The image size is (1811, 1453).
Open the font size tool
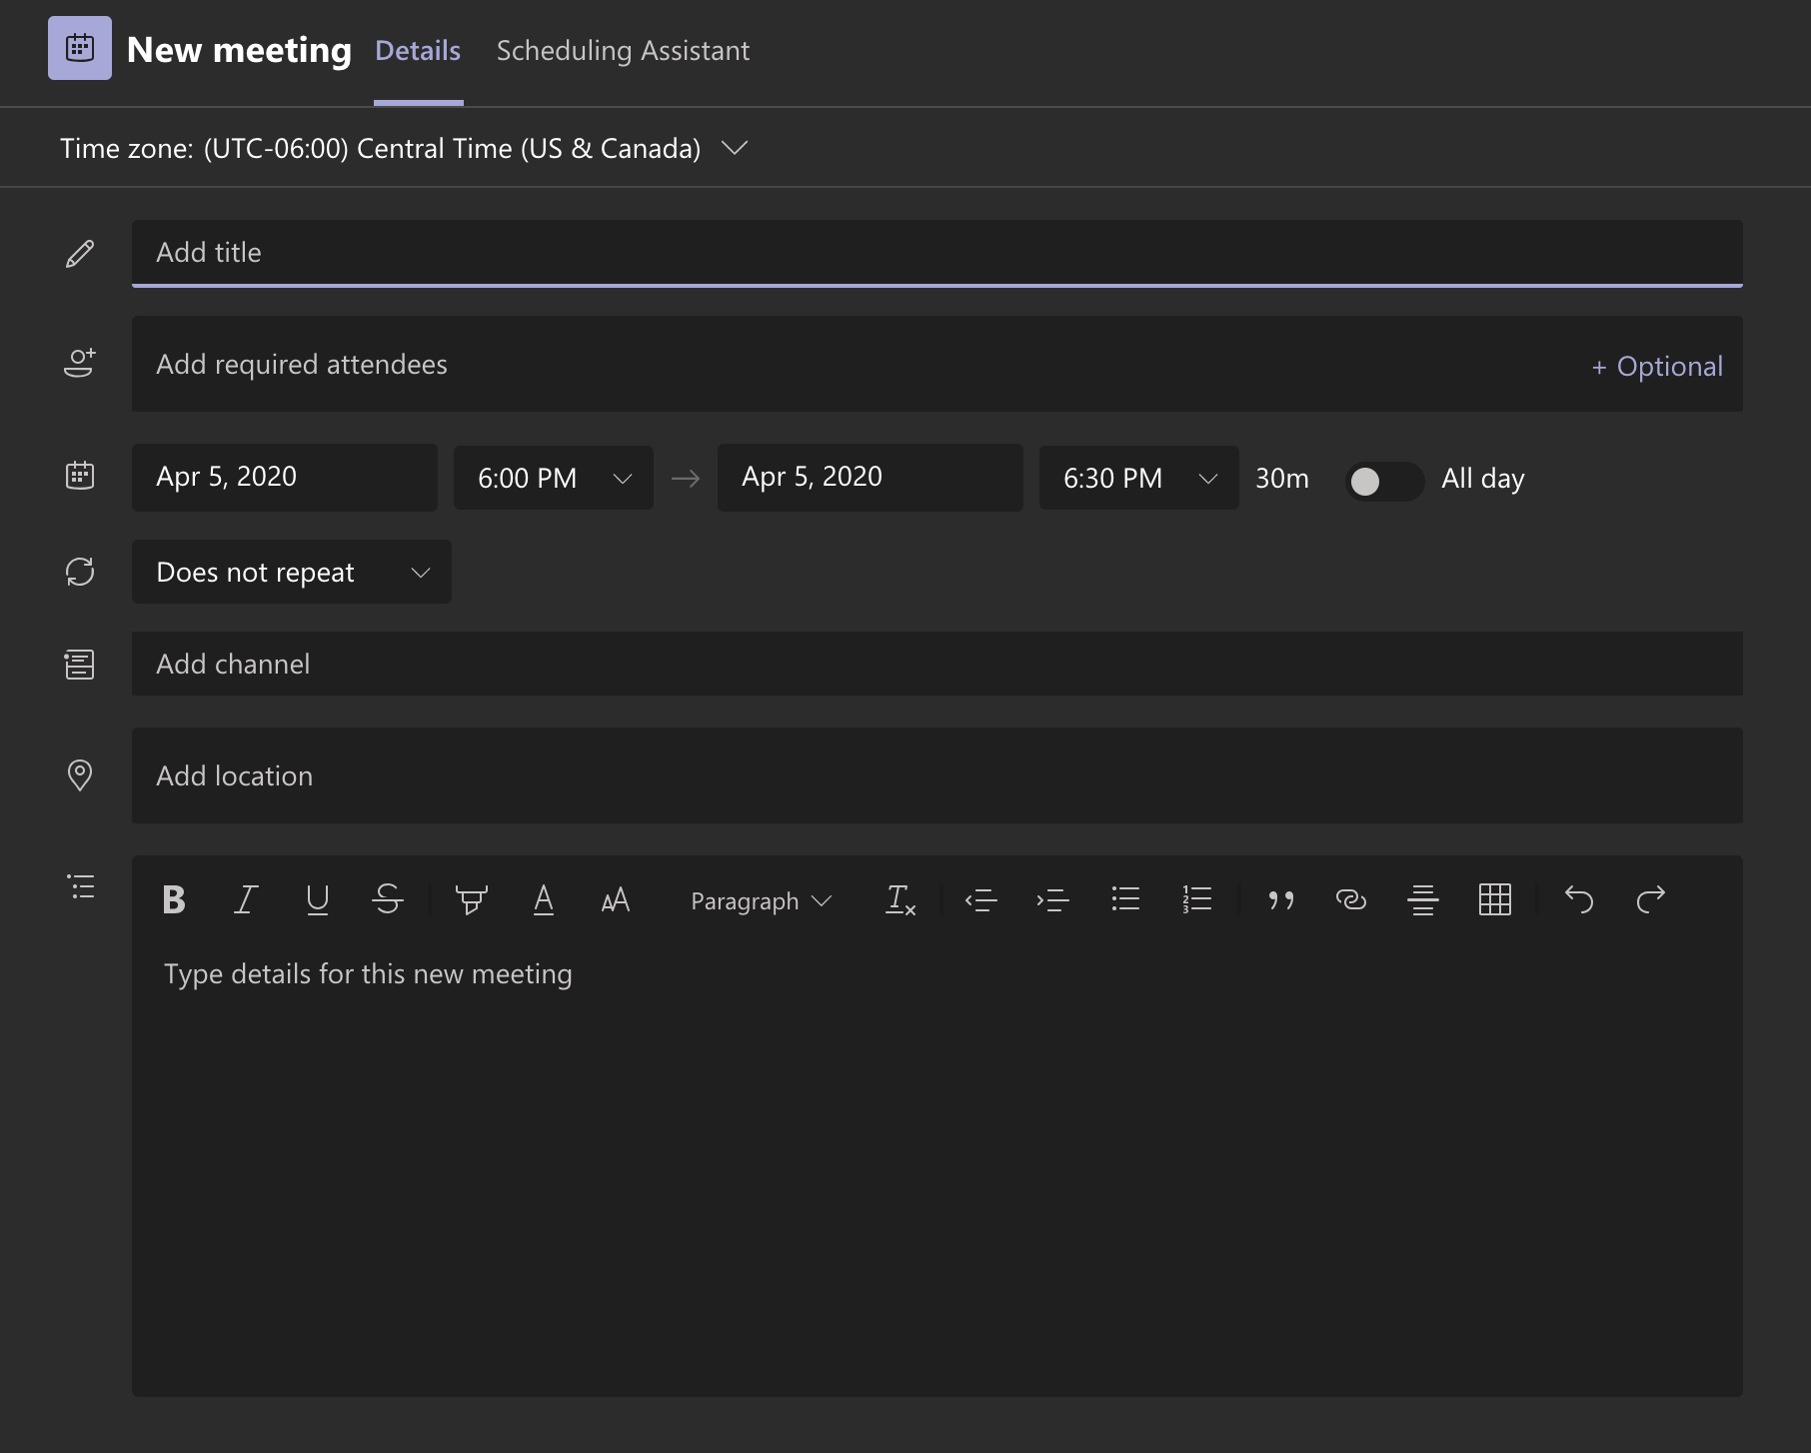pos(616,900)
